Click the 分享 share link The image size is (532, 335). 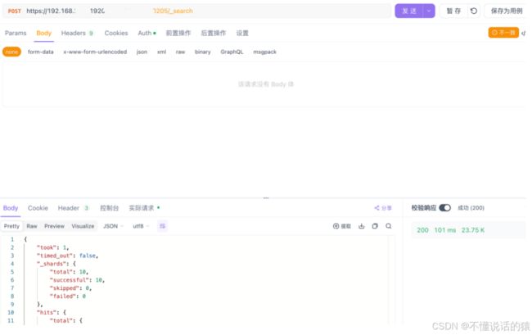[x=383, y=208]
